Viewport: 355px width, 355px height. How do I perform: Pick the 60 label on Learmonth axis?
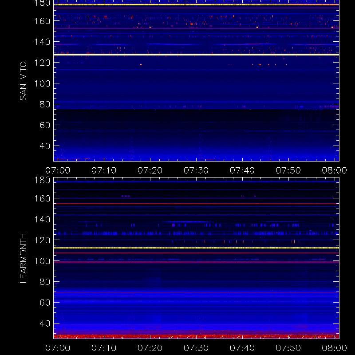pyautogui.click(x=45, y=303)
